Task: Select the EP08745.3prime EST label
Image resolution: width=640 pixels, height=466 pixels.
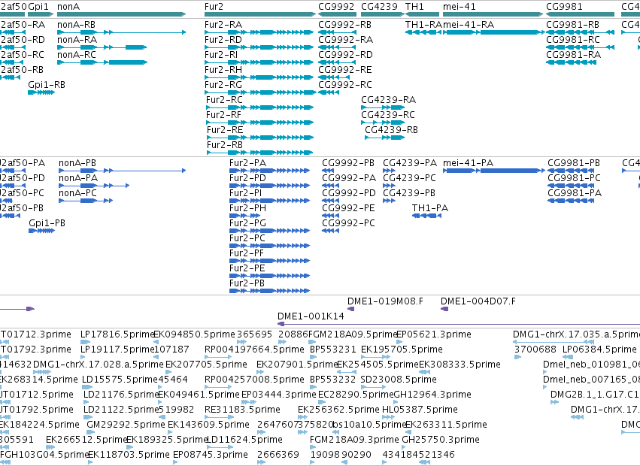Action: pyautogui.click(x=211, y=455)
